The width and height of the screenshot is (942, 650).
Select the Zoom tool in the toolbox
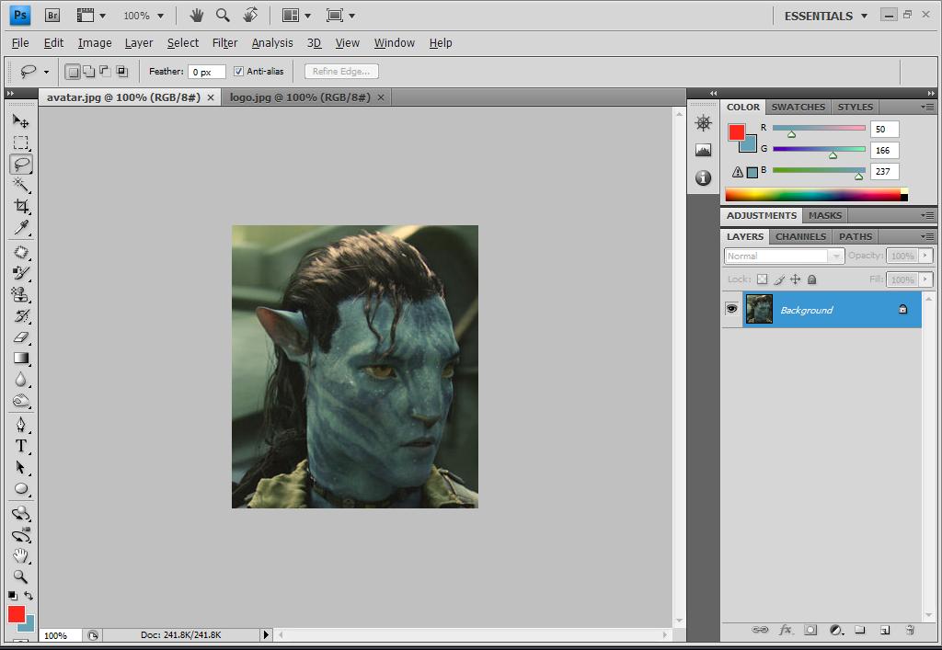(x=21, y=576)
